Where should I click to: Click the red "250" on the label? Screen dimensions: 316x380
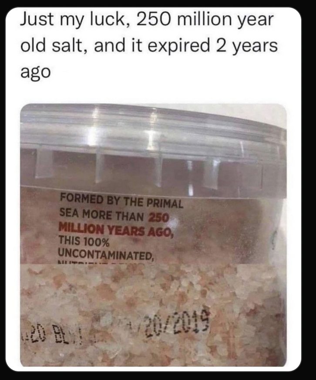coord(158,217)
